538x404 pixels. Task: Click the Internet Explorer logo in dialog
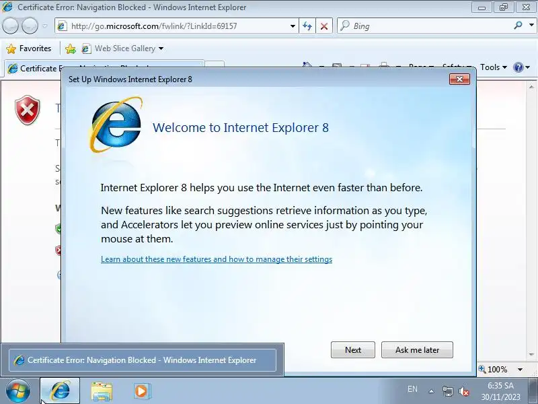coord(116,125)
